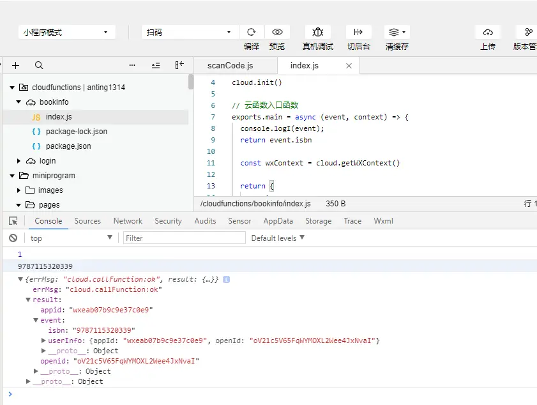Click the console prompt input line
The height and width of the screenshot is (405, 537).
pyautogui.click(x=271, y=394)
